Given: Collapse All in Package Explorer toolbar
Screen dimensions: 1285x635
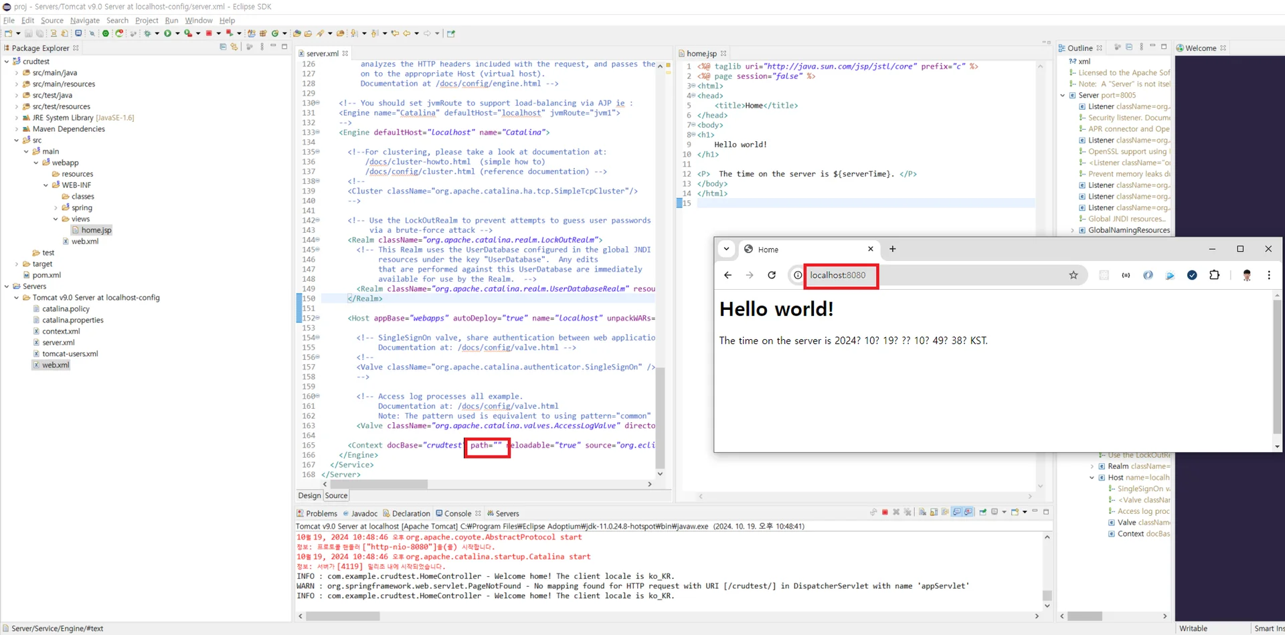Looking at the screenshot, I should coord(224,47).
